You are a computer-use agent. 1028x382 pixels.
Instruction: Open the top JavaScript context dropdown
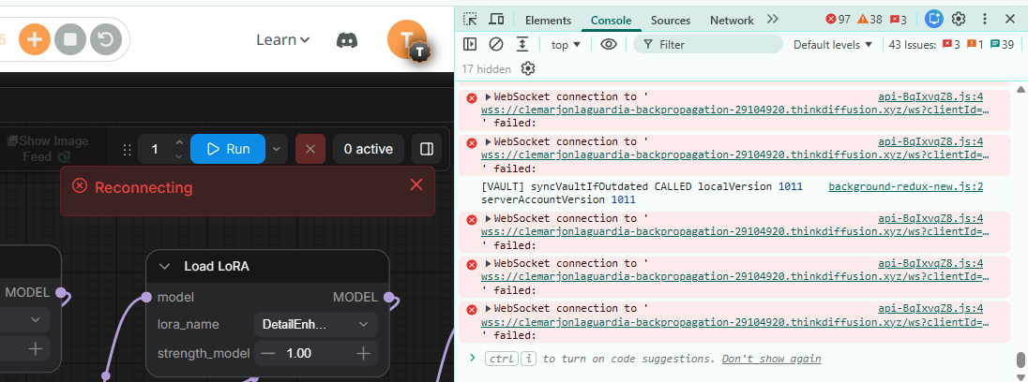click(567, 45)
